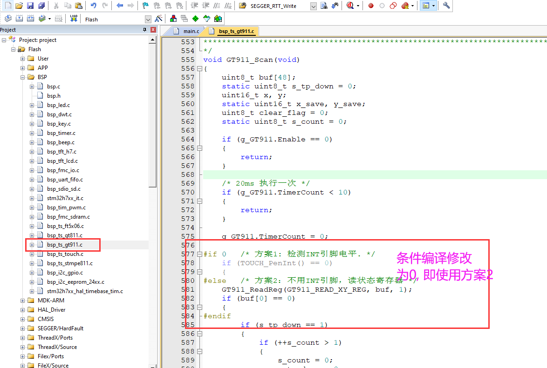Image resolution: width=547 pixels, height=368 pixels.
Task: Toggle auto-hide pin of Project panel
Action: click(145, 30)
